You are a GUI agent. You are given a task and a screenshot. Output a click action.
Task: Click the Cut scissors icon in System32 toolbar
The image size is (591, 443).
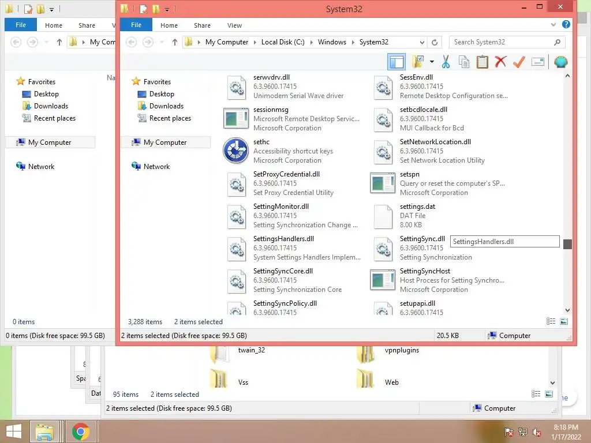click(446, 62)
